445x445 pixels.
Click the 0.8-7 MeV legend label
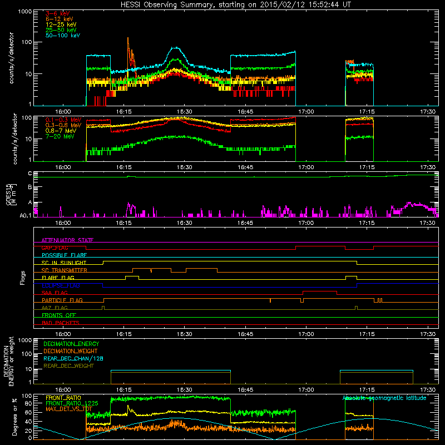point(61,131)
